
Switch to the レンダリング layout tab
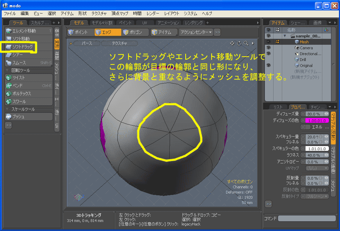click(194, 23)
